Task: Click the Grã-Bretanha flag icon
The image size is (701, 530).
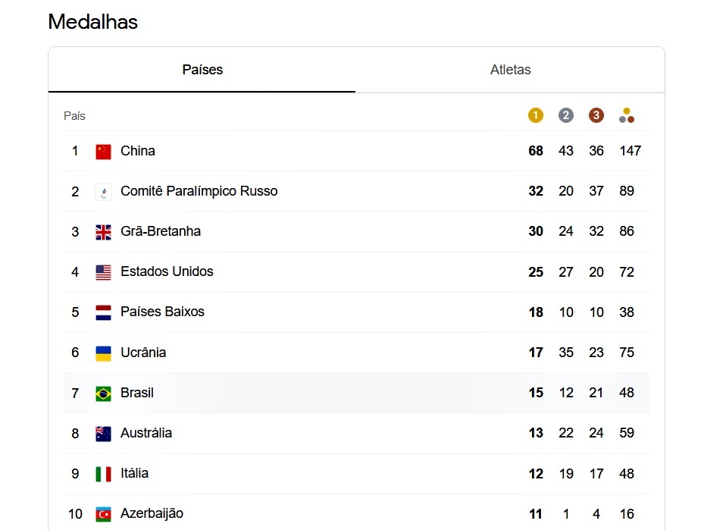Action: click(103, 232)
